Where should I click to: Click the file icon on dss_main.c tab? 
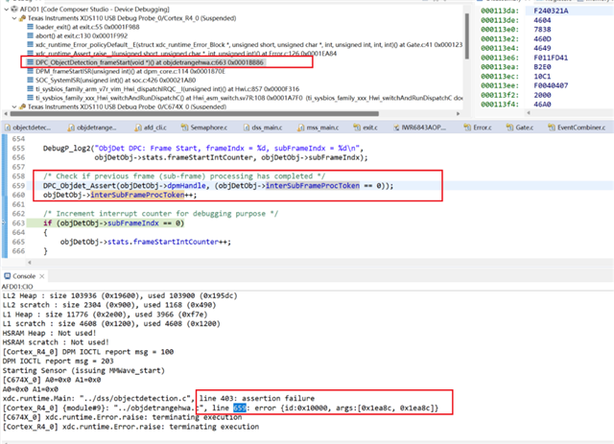coord(247,128)
